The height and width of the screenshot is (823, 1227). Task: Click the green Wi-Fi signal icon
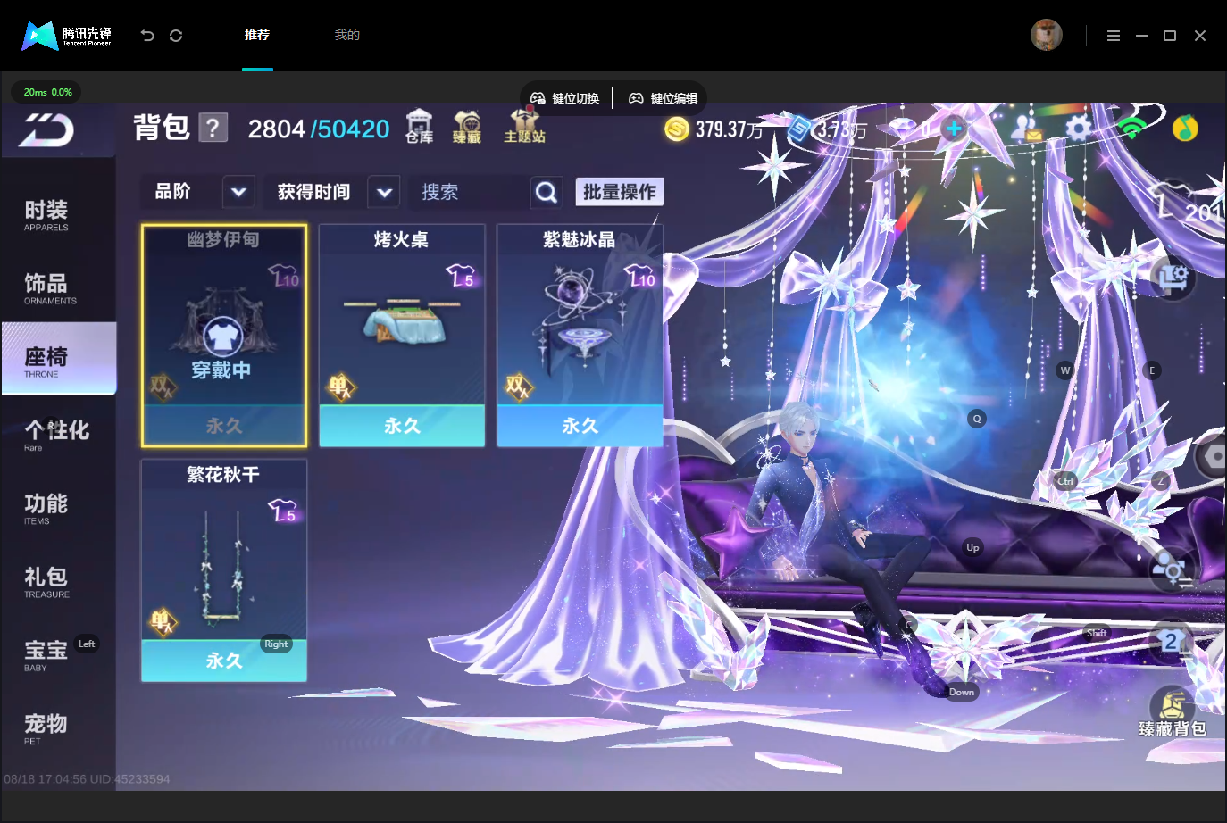point(1131,129)
